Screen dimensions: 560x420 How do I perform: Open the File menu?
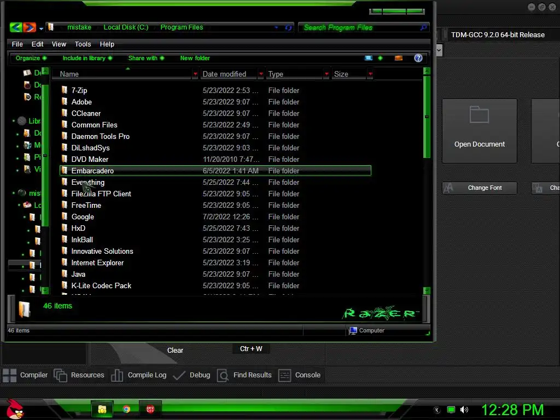(17, 44)
